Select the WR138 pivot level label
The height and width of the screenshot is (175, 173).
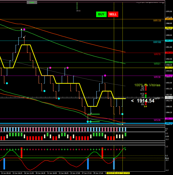157,20
